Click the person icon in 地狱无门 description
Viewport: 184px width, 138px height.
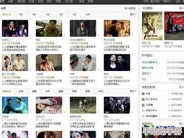coord(3,47)
